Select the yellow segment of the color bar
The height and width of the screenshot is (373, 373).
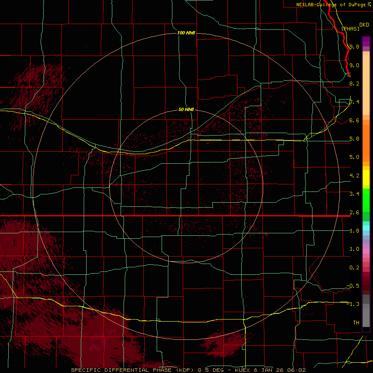(366, 177)
